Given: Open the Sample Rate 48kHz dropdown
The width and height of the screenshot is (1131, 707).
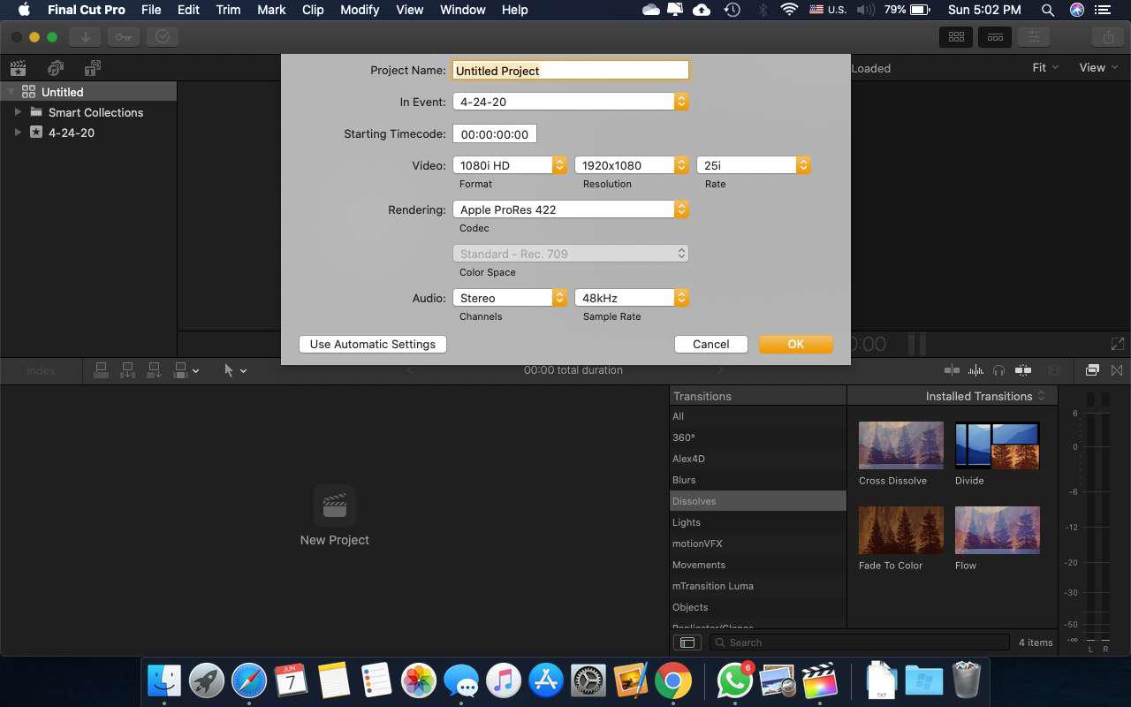Looking at the screenshot, I should coord(632,298).
